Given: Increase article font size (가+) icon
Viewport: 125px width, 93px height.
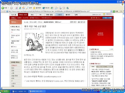Looking at the screenshot, I should [x=71, y=22].
